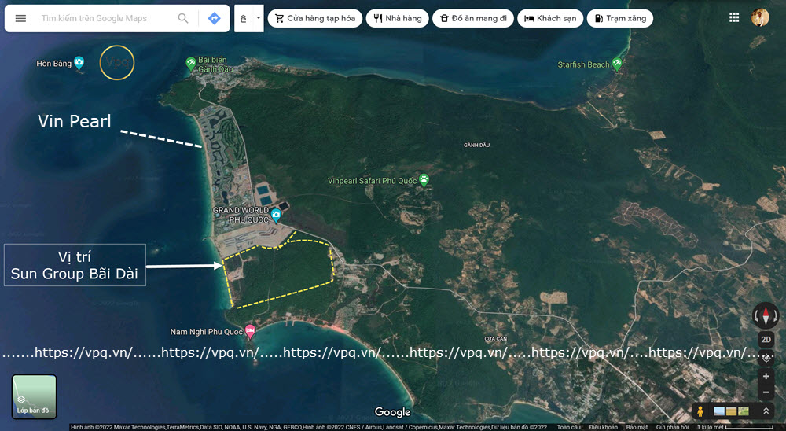Click the 'Nam Nghi Phu Quoc' label text
Viewport: 786px width, 431px height.
pos(207,332)
